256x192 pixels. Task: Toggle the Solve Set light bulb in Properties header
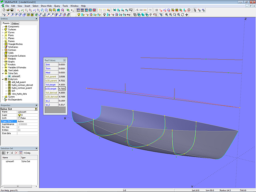click(x=36, y=109)
